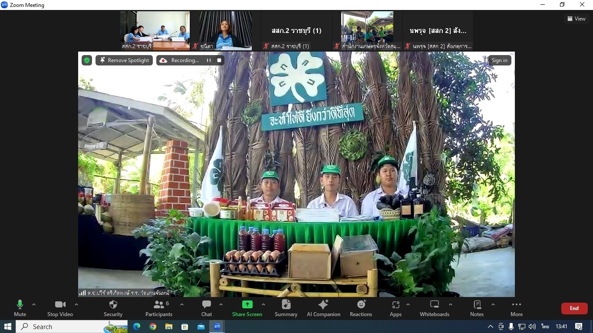593x333 pixels.
Task: Open the Participants panel
Action: coord(159,308)
